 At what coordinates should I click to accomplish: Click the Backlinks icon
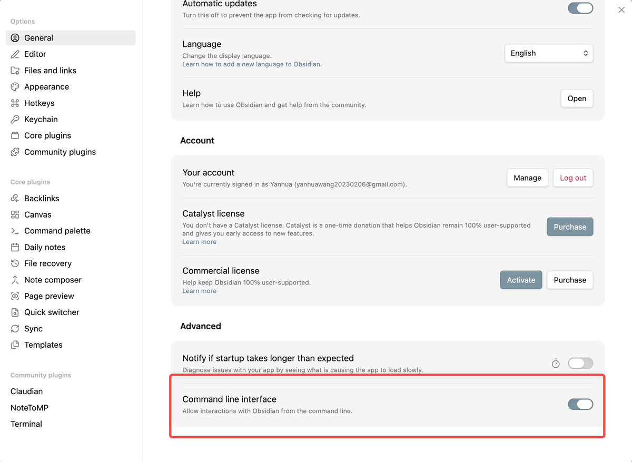pyautogui.click(x=15, y=199)
